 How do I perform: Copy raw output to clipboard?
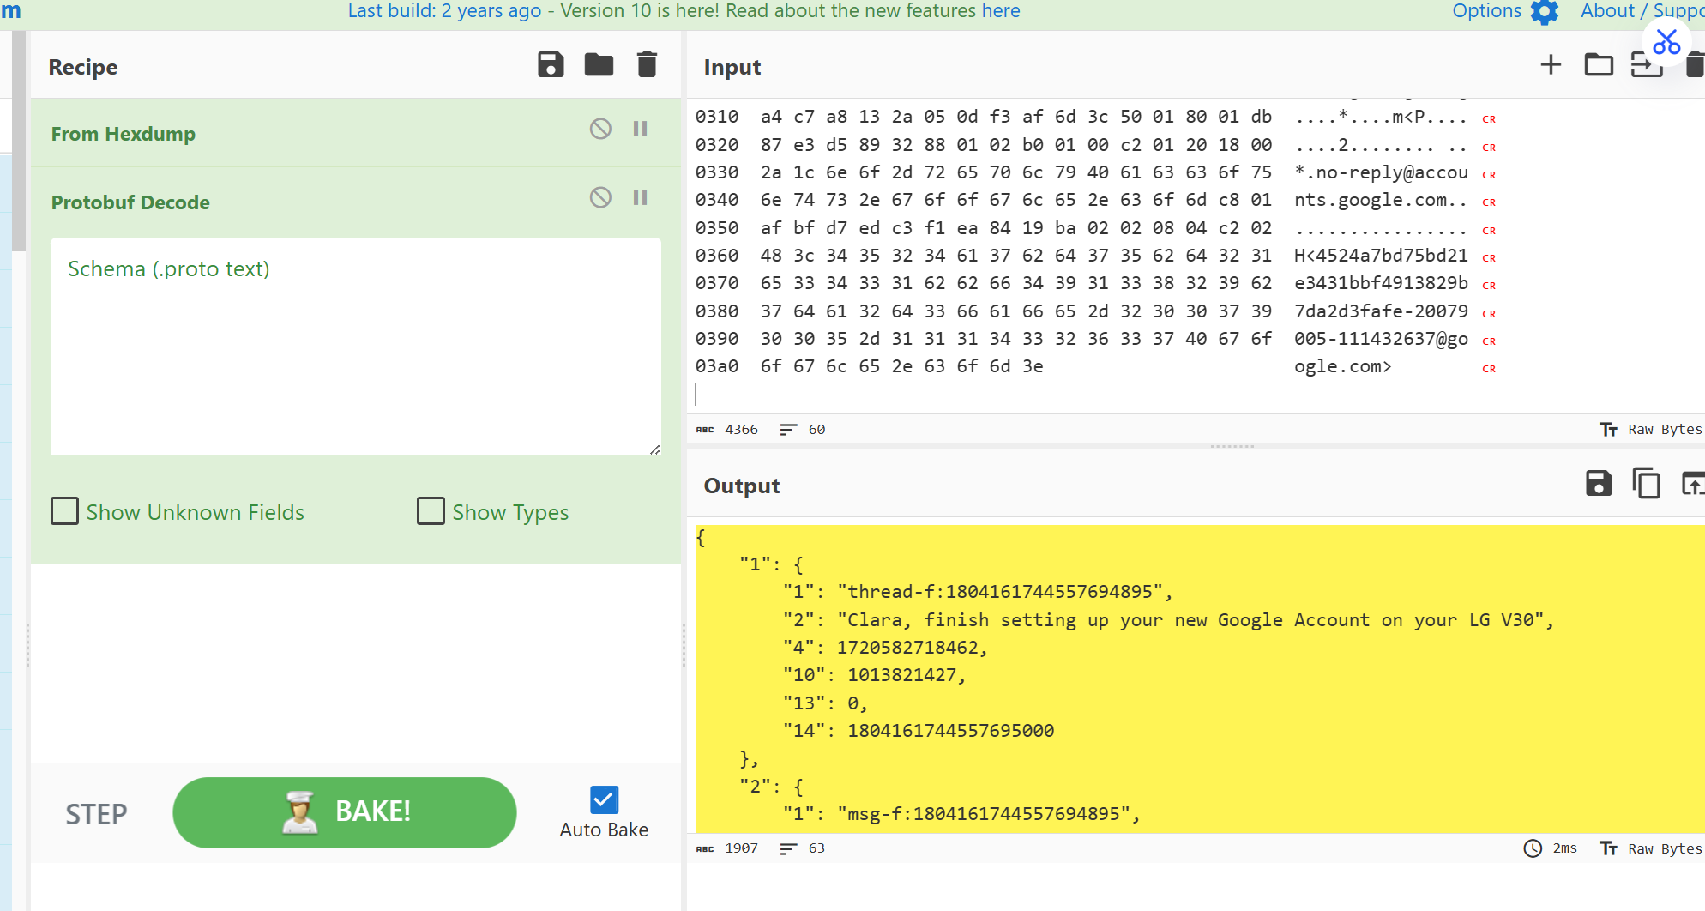tap(1646, 484)
